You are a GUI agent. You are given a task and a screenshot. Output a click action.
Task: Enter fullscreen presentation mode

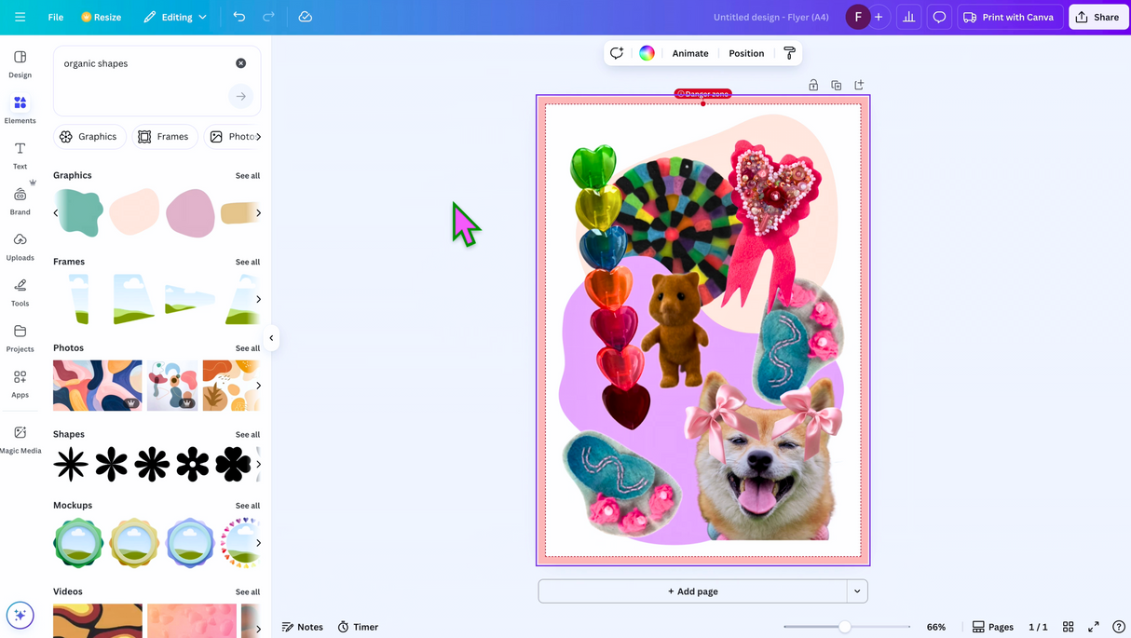(1094, 627)
